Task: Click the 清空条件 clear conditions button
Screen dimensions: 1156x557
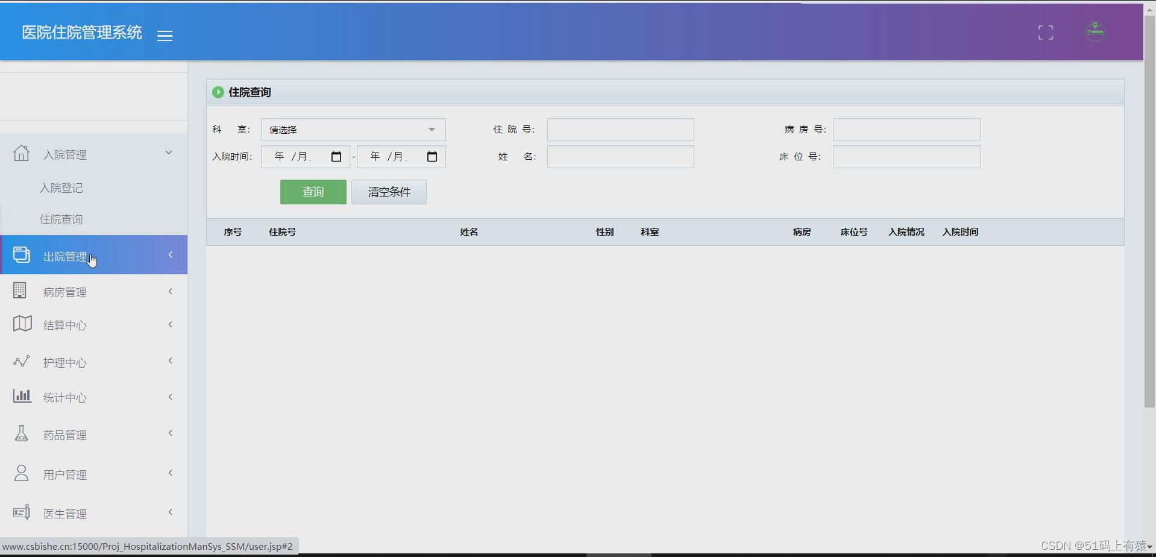Action: click(x=389, y=192)
